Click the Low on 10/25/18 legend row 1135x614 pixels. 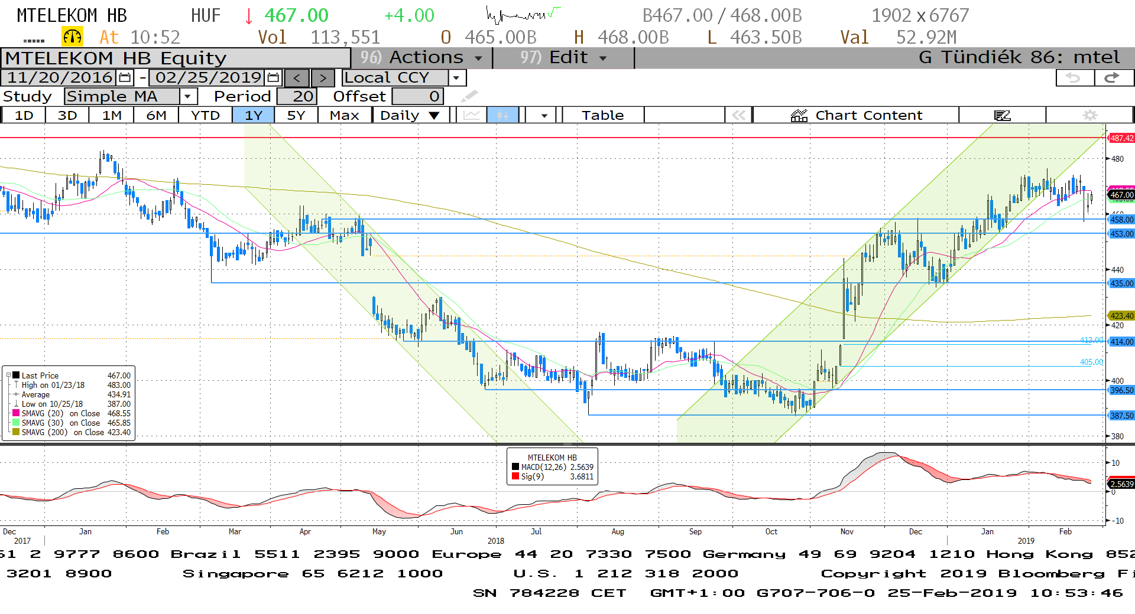[x=72, y=404]
